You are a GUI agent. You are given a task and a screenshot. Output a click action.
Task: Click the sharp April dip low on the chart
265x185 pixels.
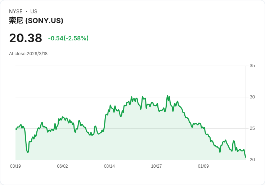(x=28, y=152)
